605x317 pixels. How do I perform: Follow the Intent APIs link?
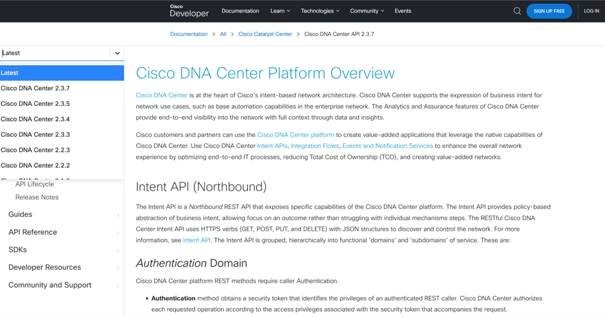272,146
